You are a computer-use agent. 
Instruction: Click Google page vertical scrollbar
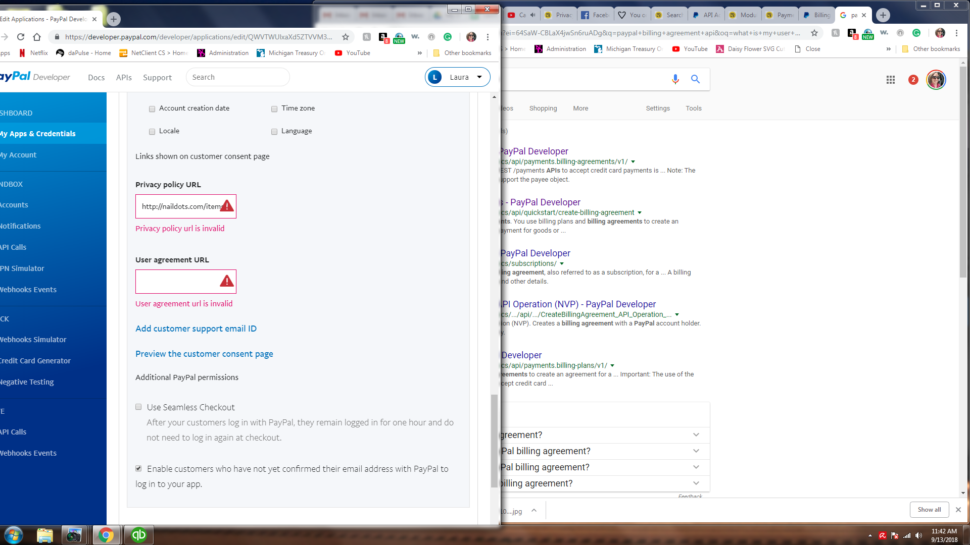point(963,172)
